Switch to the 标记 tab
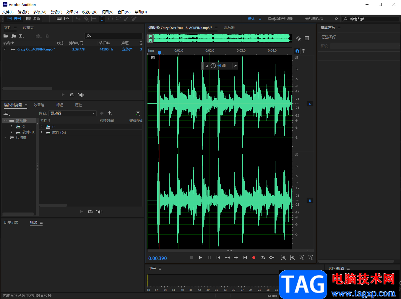 tap(60, 105)
